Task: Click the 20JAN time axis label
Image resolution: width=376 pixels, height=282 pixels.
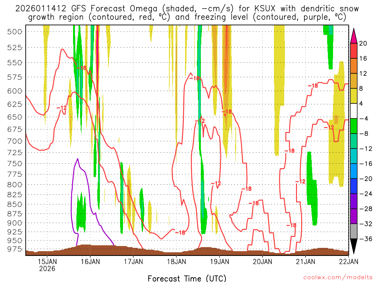Action: click(262, 261)
